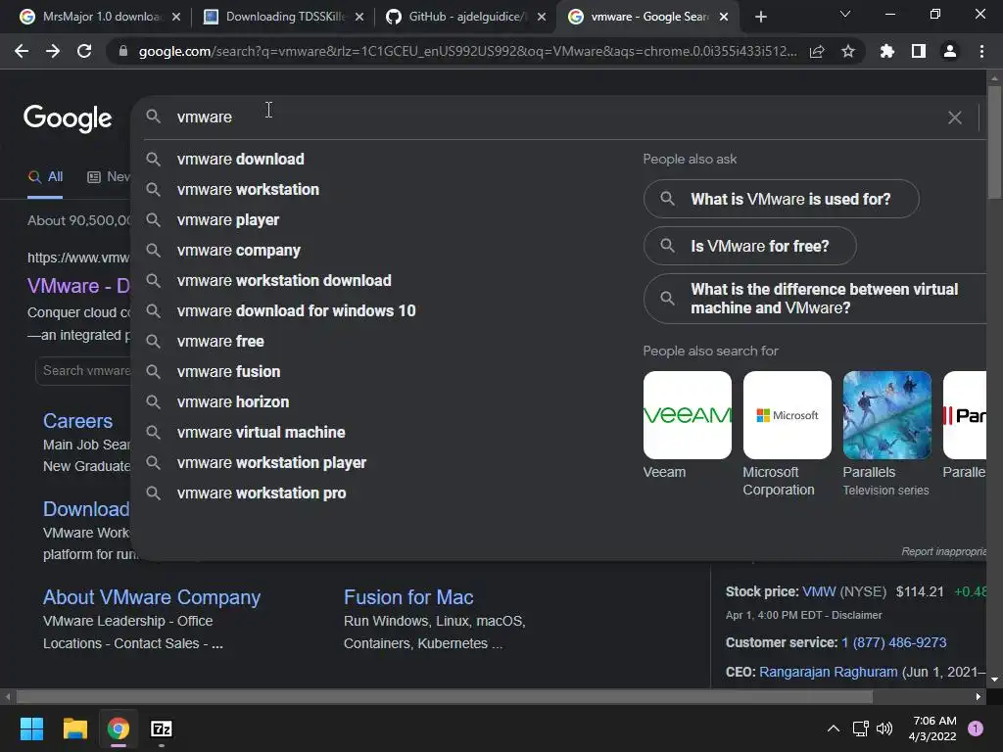Click the Chrome taskbar icon
The image size is (1003, 752).
pyautogui.click(x=119, y=728)
